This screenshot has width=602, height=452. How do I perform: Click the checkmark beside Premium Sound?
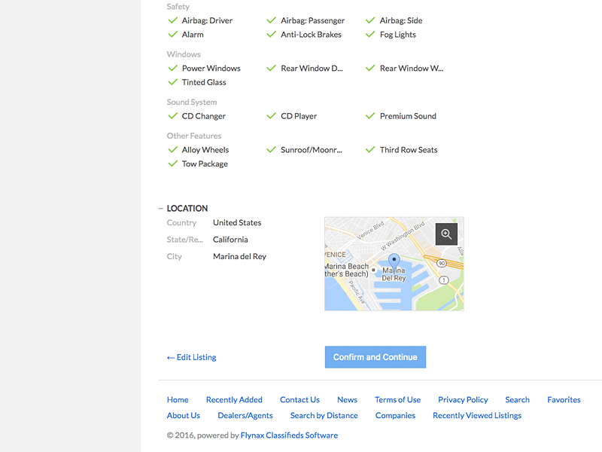[370, 116]
